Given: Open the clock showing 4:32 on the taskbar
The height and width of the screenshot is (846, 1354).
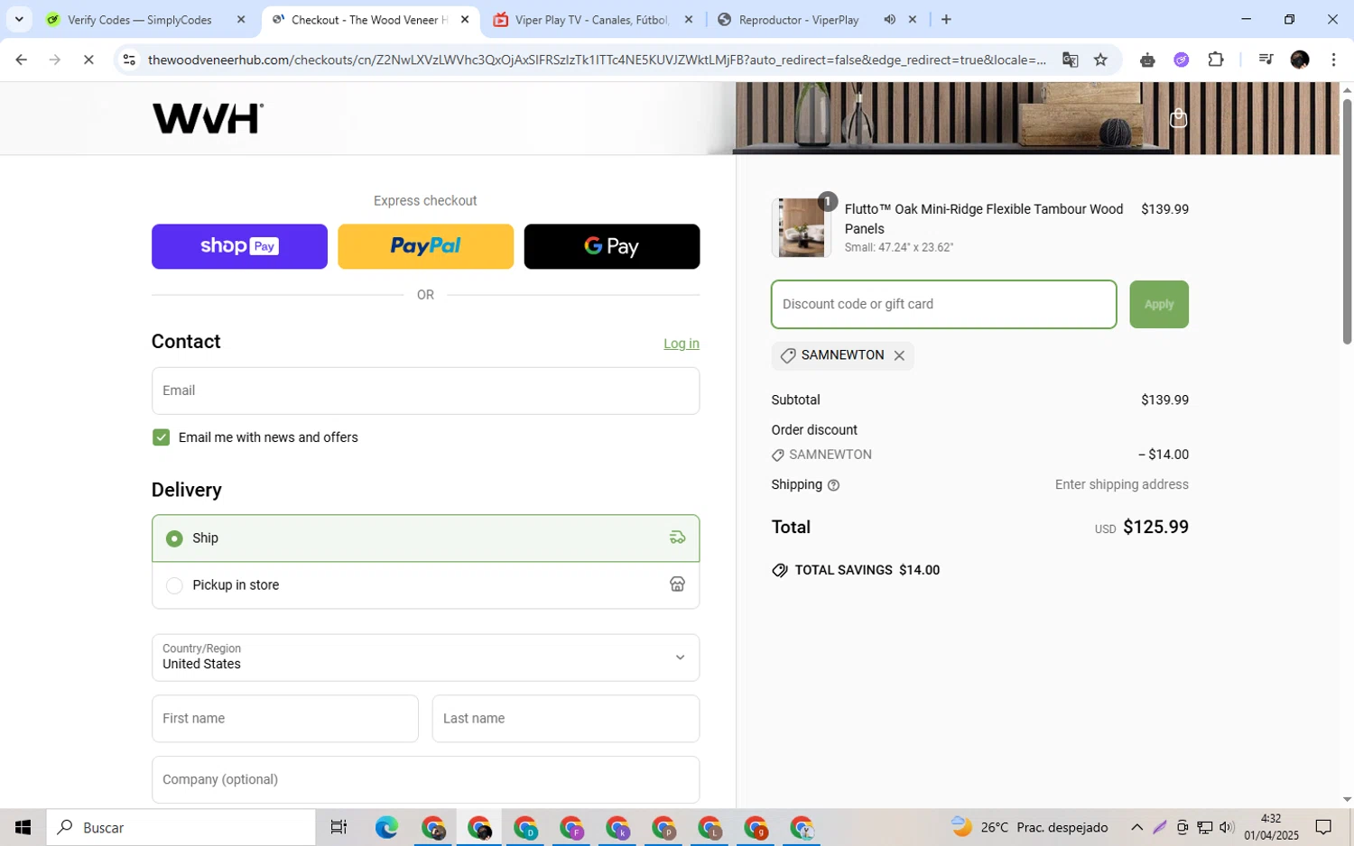Looking at the screenshot, I should point(1270,827).
